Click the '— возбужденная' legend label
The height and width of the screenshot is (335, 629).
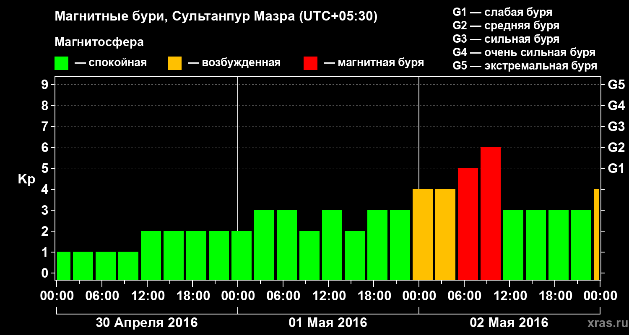[x=234, y=63]
